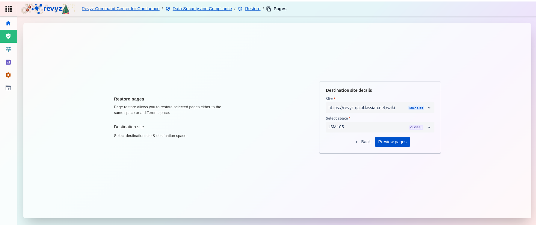Open Revyz Command Center for Confluence link
The image size is (536, 227).
pos(120,9)
